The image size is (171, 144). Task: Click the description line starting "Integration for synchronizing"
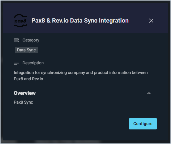81,73
